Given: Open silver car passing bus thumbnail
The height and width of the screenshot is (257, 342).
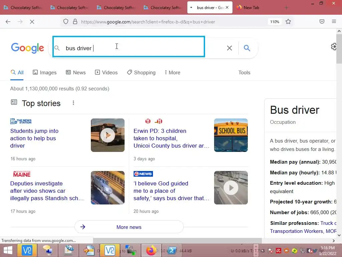Looking at the screenshot, I should pos(108,188).
